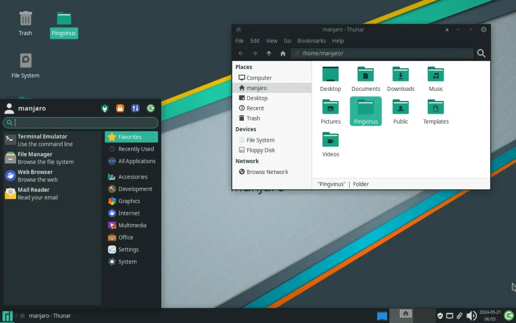Click the Back arrow in Thunar toolbar
The image size is (516, 323).
click(240, 53)
